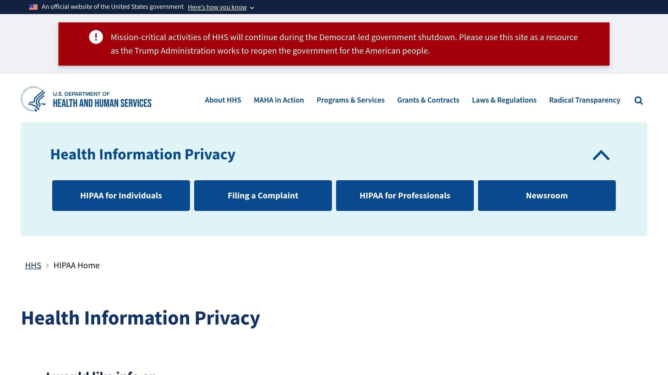Open the Newsroom section
Image resolution: width=668 pixels, height=375 pixels.
547,195
